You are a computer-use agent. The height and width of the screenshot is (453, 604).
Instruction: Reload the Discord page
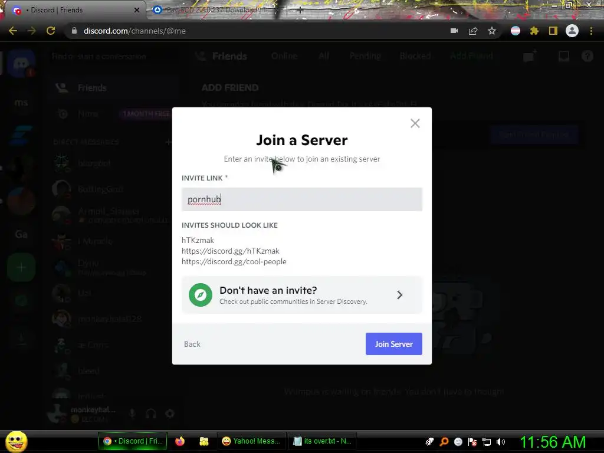tap(51, 31)
